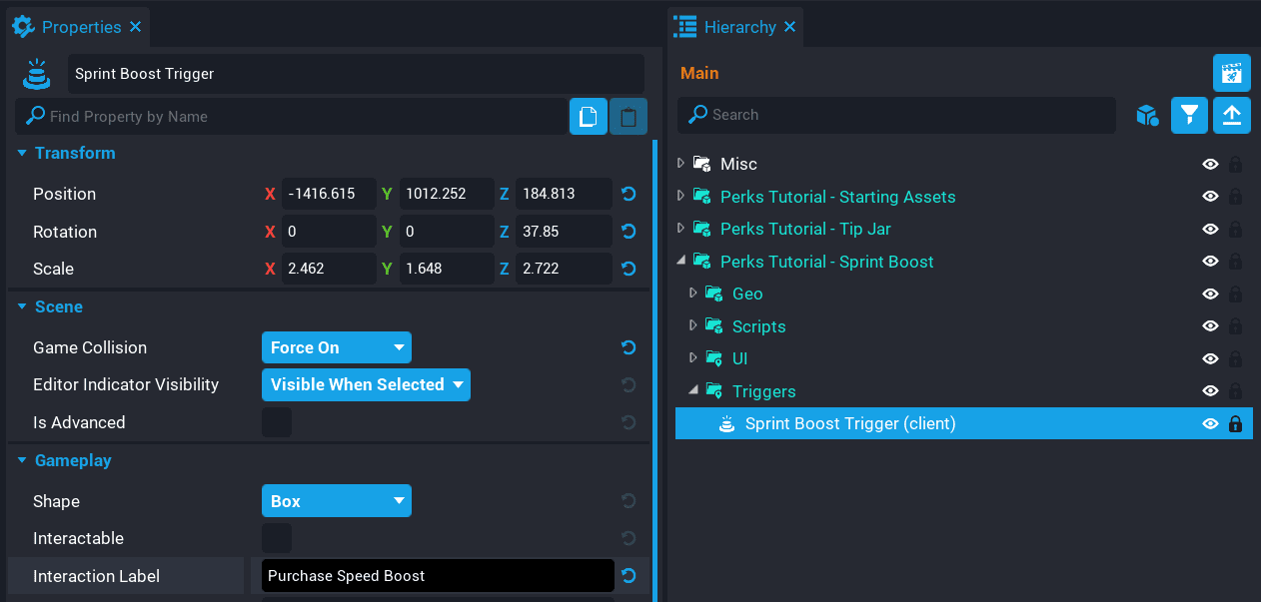The width and height of the screenshot is (1261, 602).
Task: Switch to the Properties tab
Action: tap(80, 27)
